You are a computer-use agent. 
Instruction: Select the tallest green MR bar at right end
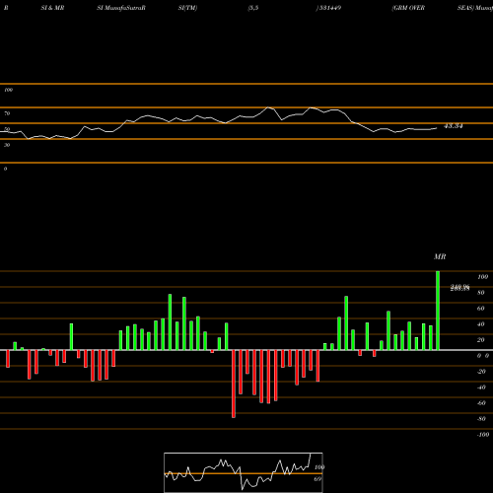[x=438, y=311]
